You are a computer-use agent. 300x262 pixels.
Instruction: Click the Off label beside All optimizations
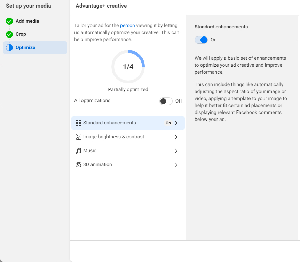pos(179,101)
